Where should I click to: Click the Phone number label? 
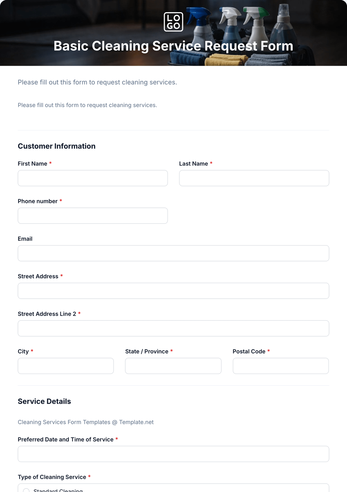click(38, 201)
